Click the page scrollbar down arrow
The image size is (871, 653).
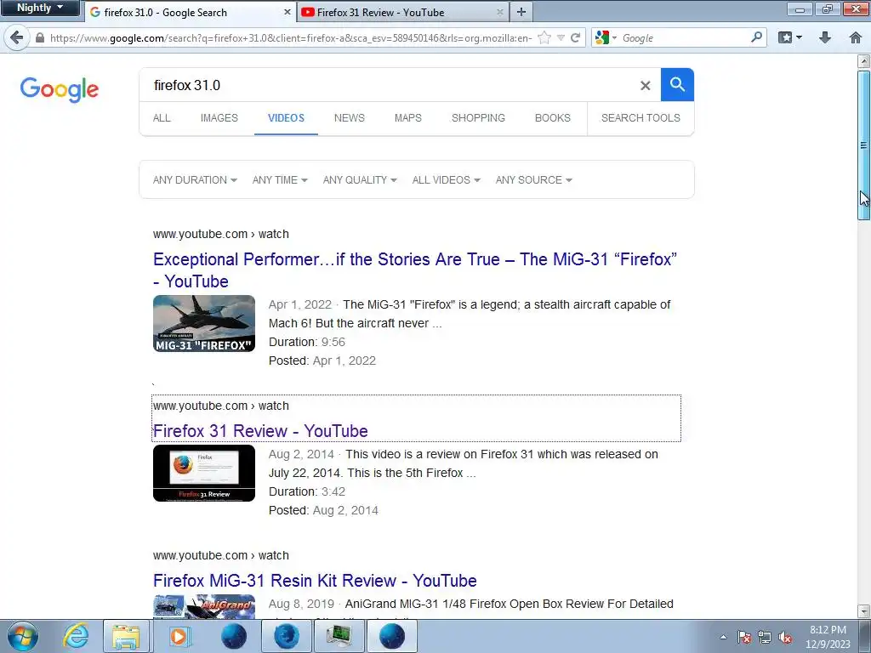point(864,611)
